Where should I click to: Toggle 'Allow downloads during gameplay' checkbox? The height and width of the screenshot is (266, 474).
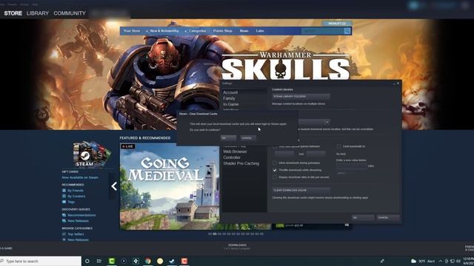click(x=275, y=163)
